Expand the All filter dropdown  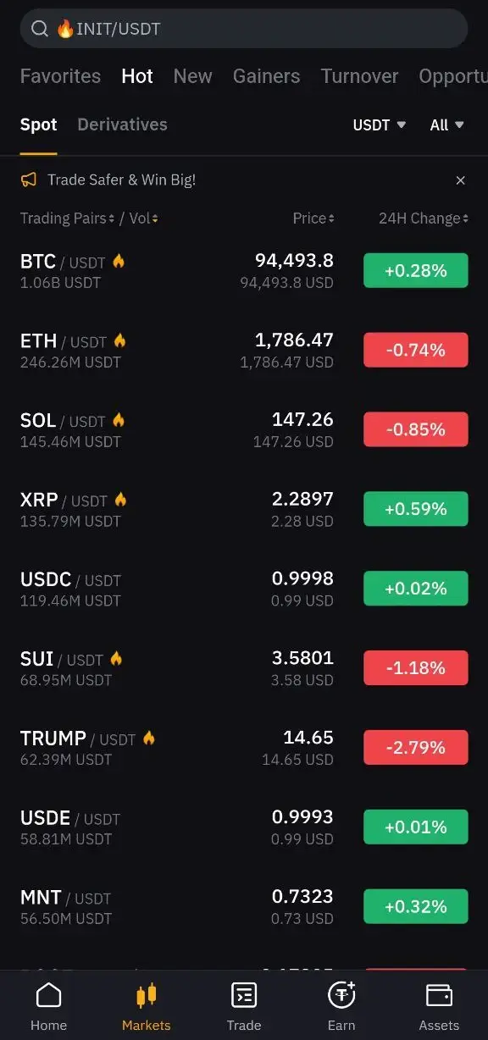[446, 124]
